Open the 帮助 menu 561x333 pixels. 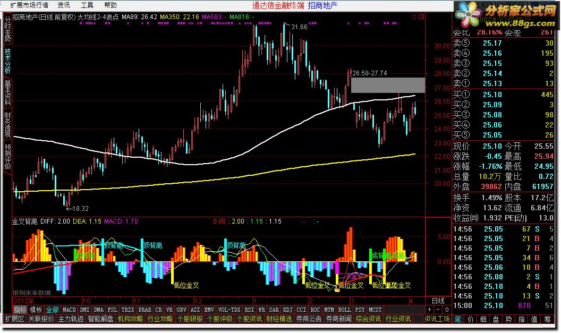(110, 5)
